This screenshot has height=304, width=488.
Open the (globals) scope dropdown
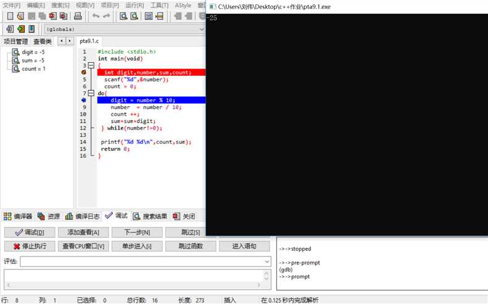201,29
